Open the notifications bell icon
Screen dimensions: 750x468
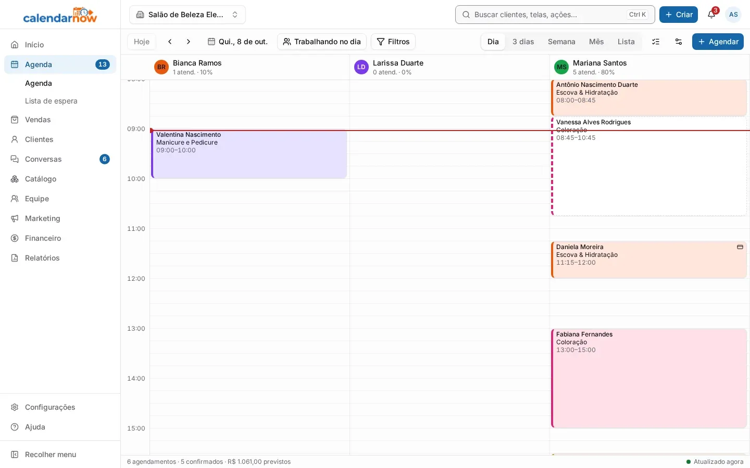tap(711, 15)
